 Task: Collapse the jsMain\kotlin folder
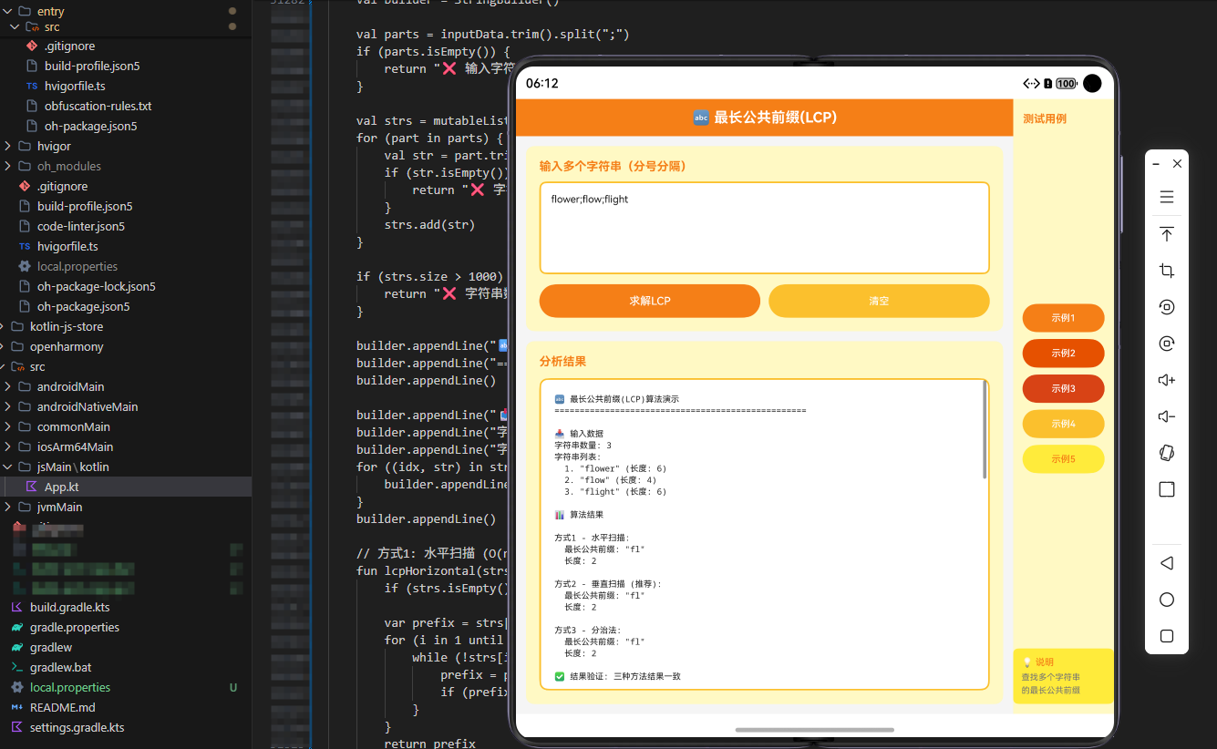click(x=7, y=467)
